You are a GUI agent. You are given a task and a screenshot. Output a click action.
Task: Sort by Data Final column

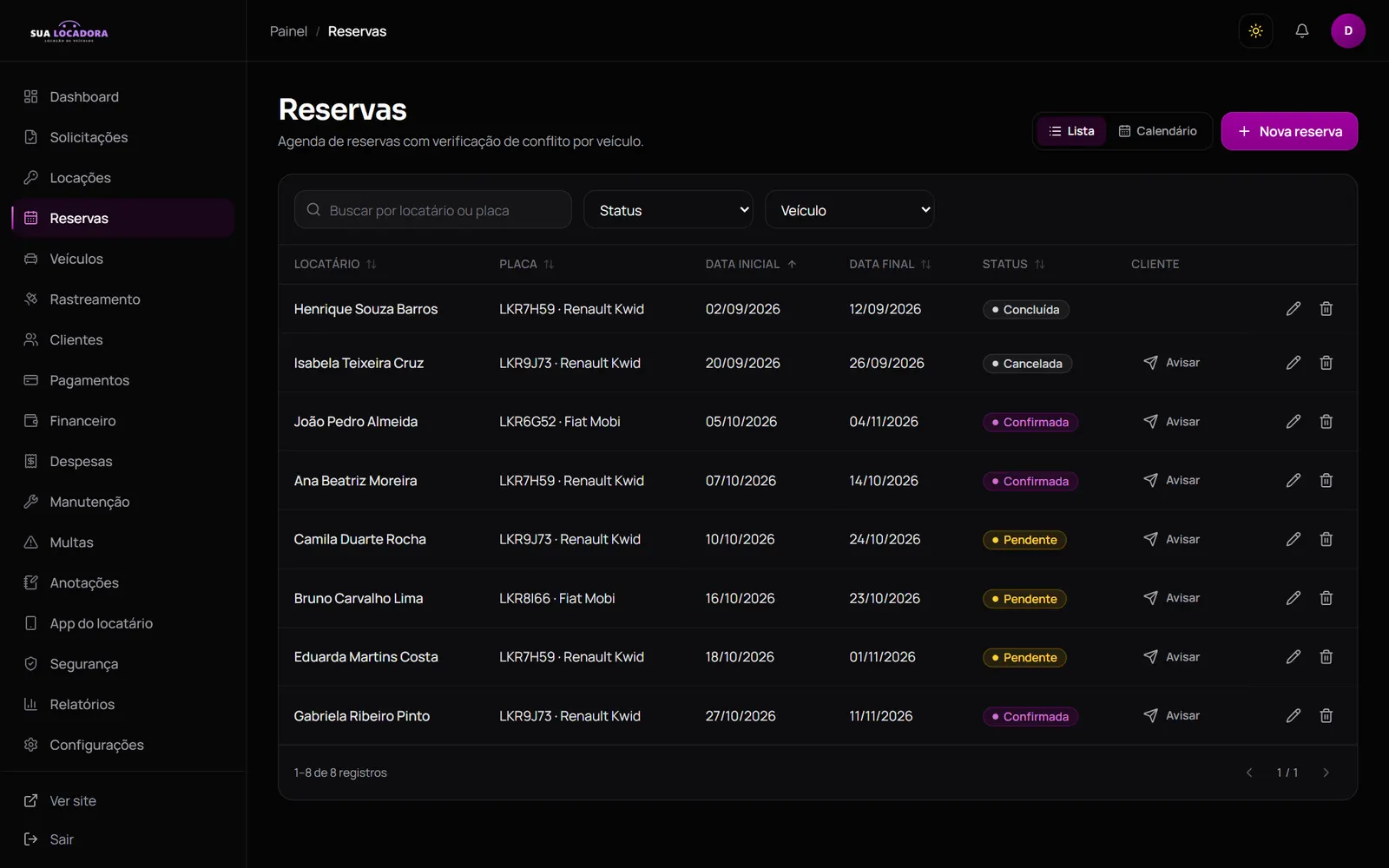pyautogui.click(x=890, y=264)
